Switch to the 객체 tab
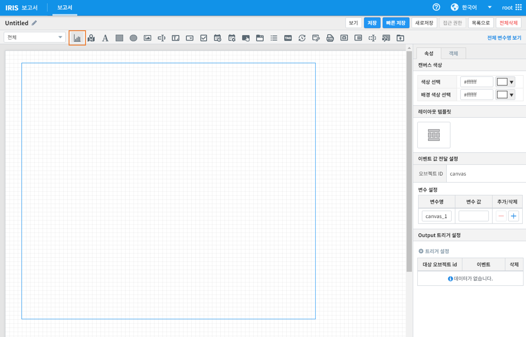526x337 pixels. click(x=453, y=53)
